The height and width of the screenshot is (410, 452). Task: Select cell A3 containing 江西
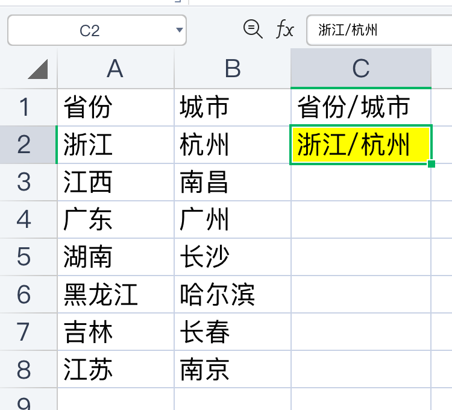point(116,182)
